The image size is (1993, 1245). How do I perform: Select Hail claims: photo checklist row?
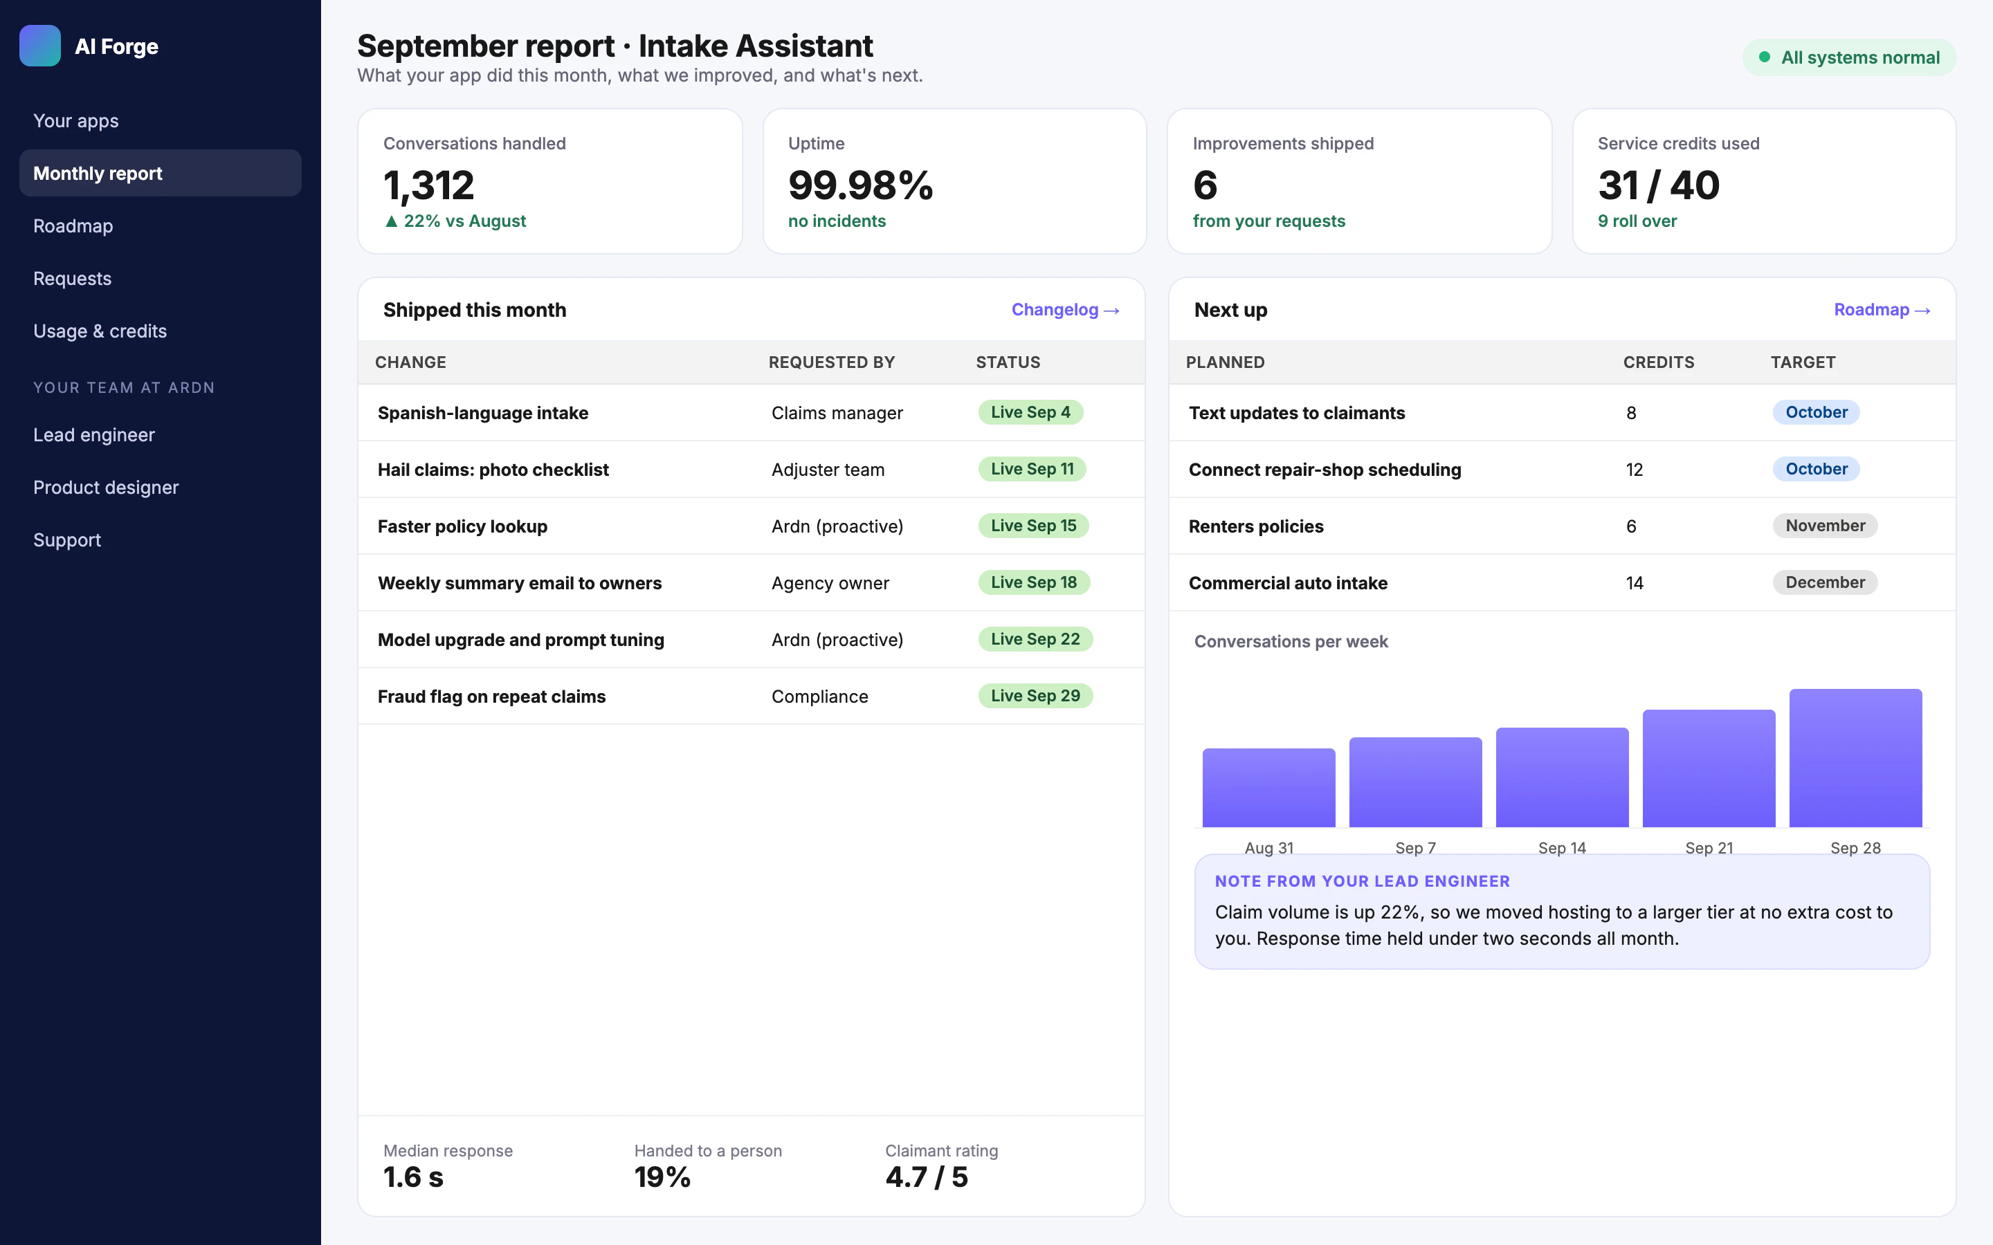click(x=751, y=470)
